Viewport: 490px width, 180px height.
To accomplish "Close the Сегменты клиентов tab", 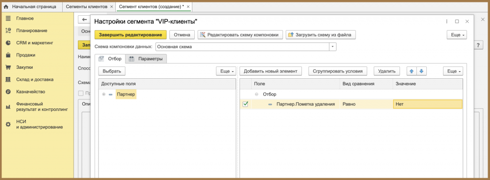I will 111,7.
